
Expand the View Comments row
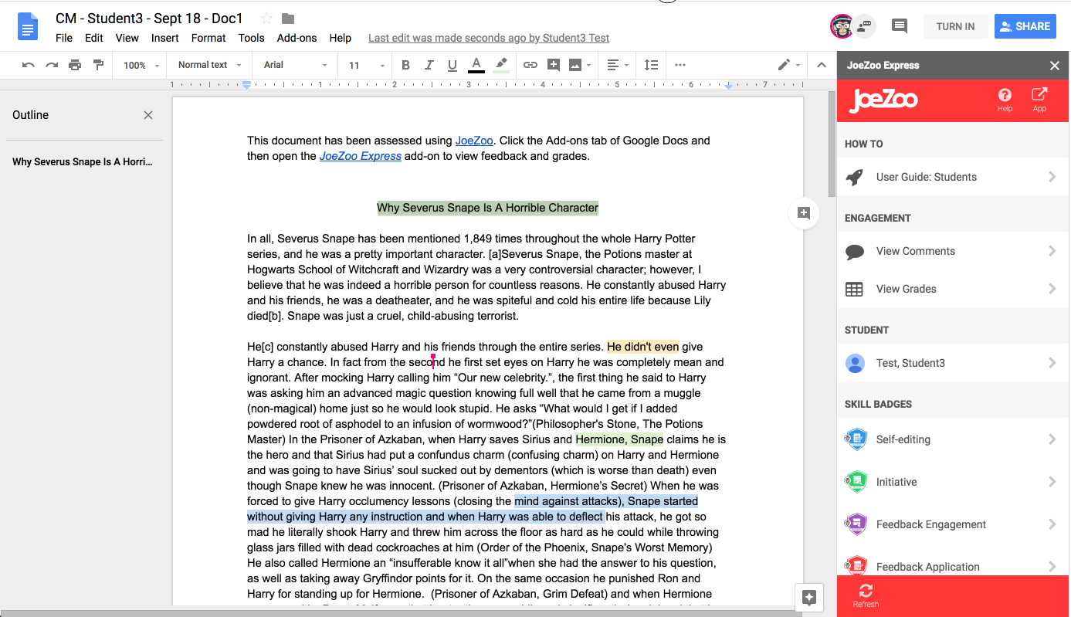tap(953, 251)
